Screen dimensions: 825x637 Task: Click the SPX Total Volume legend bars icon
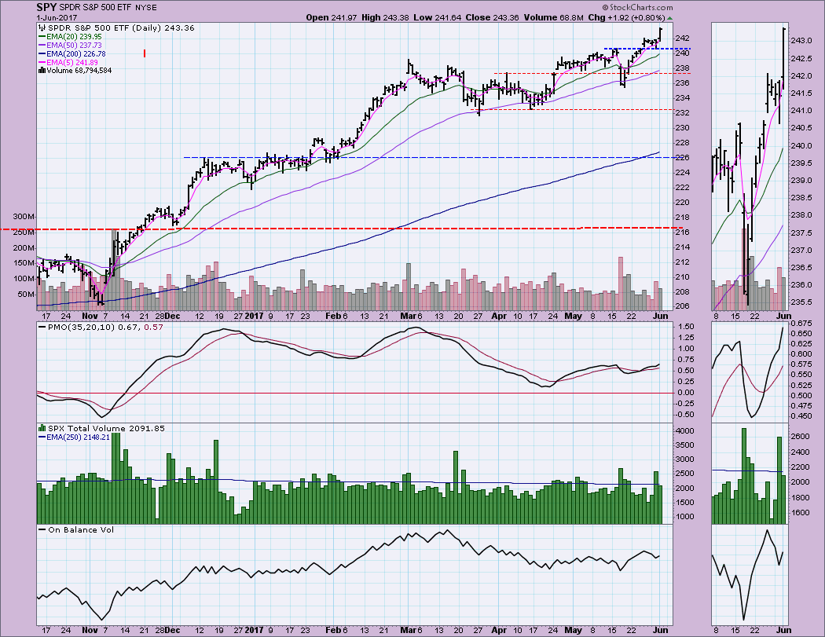(42, 428)
